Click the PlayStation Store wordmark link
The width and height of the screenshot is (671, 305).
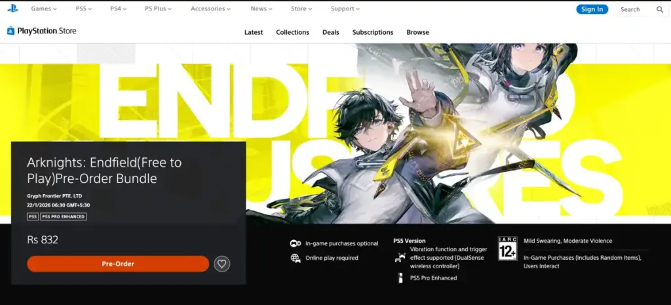click(x=47, y=31)
